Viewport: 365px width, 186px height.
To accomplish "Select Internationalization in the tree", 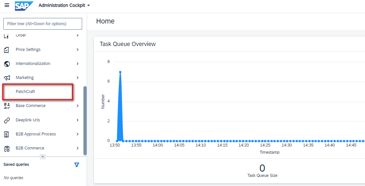I will coord(33,64).
